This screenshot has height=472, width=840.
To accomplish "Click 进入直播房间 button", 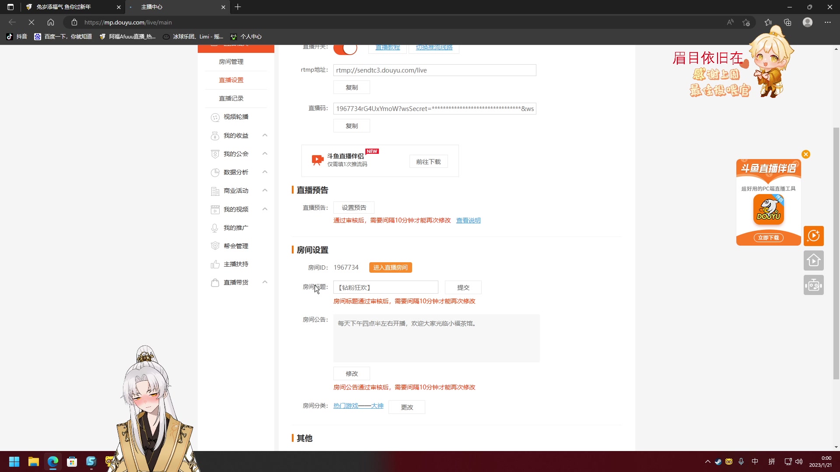I will point(390,267).
